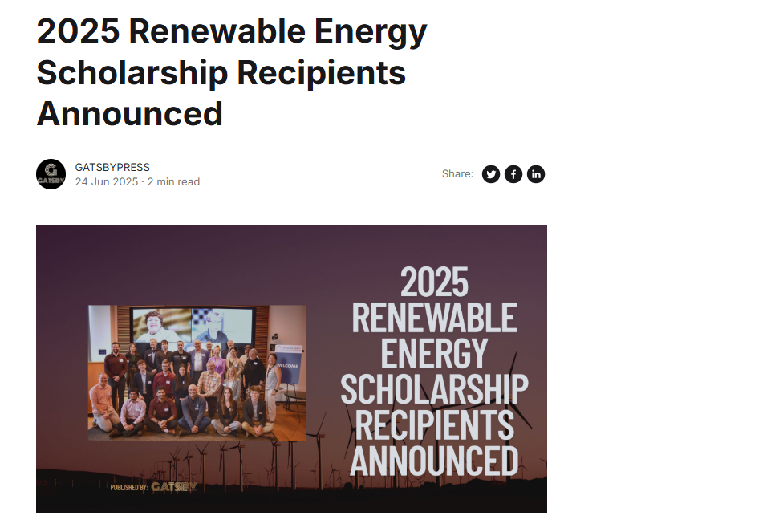Click the word "RENEWABLE" in the banner image

[434, 318]
